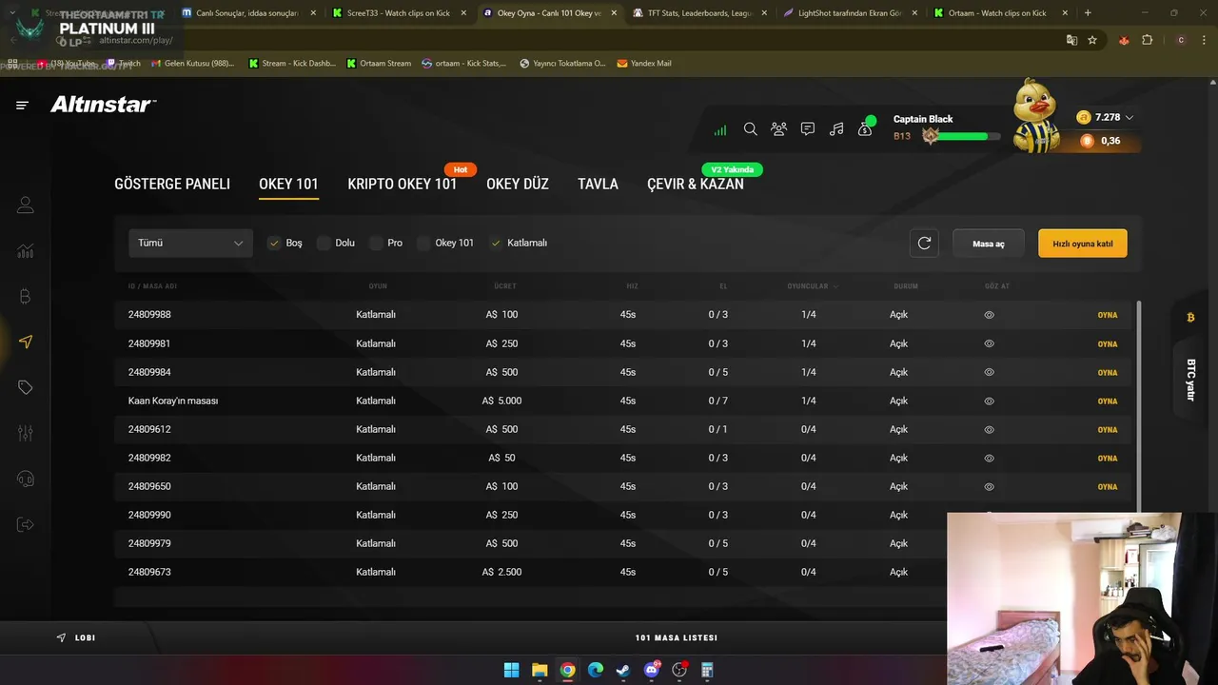Switch to the KRIPTO OKEY 101 tab
1218x685 pixels.
pyautogui.click(x=403, y=184)
